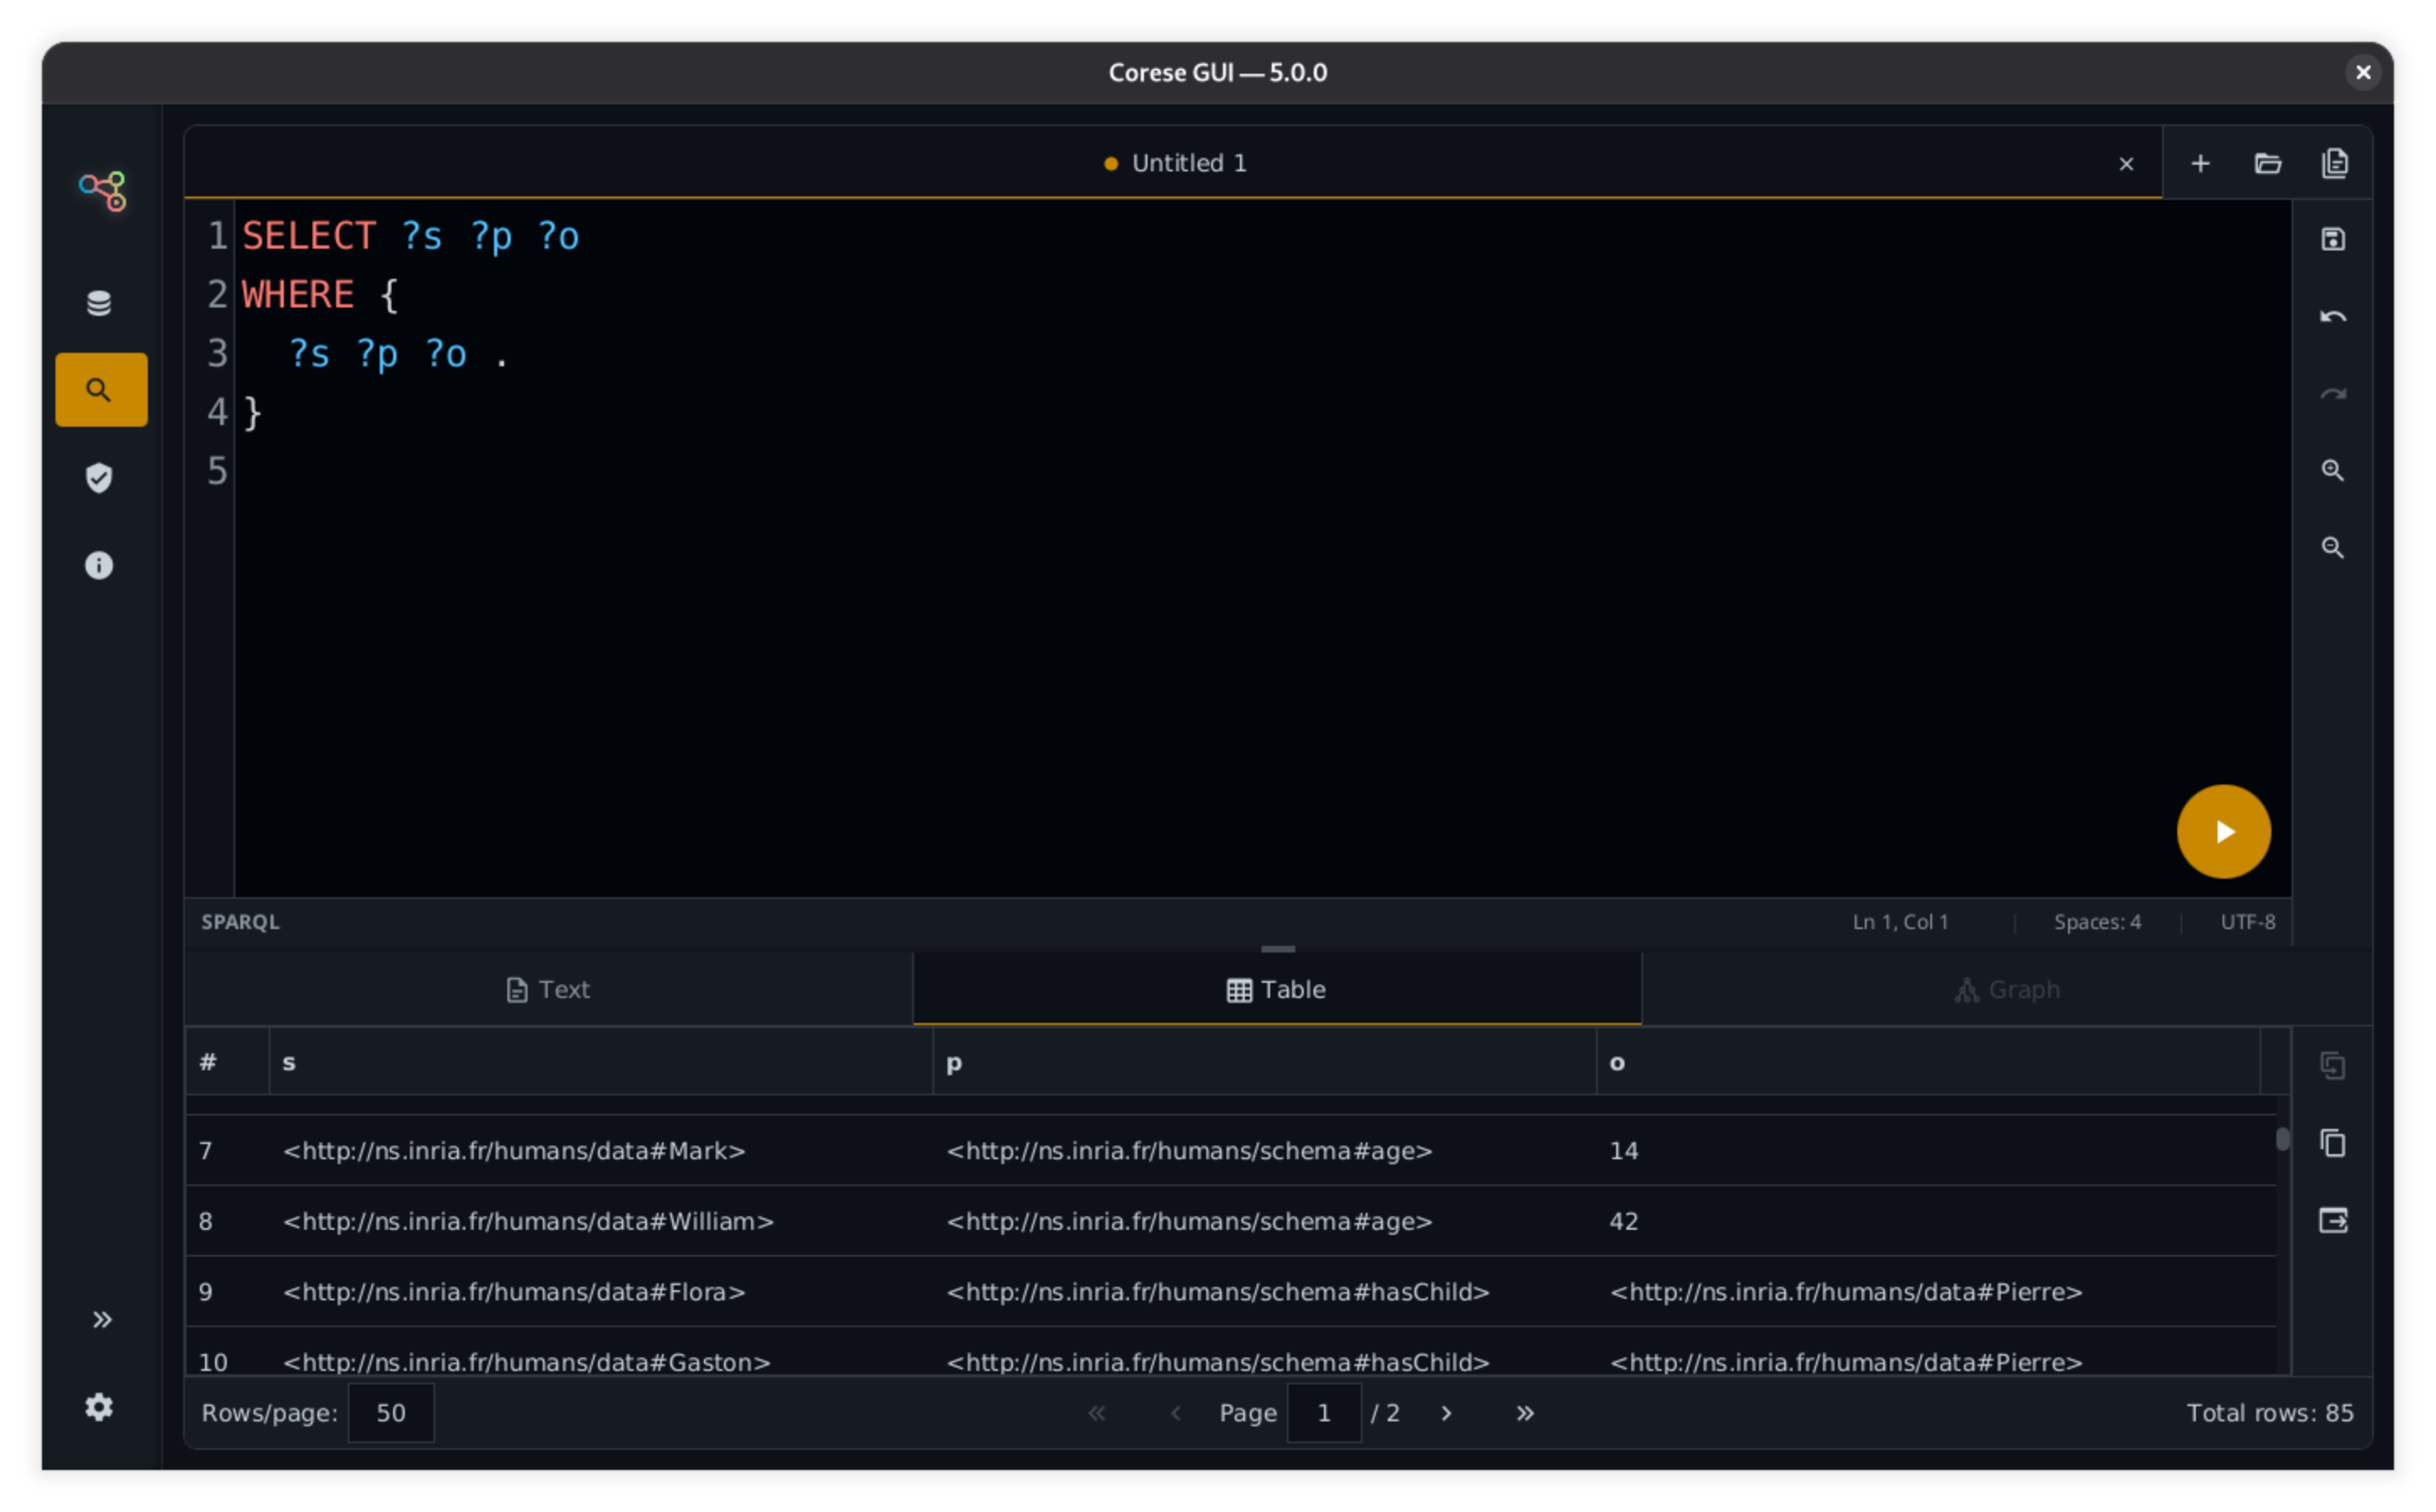Copy the query results

[2333, 1143]
